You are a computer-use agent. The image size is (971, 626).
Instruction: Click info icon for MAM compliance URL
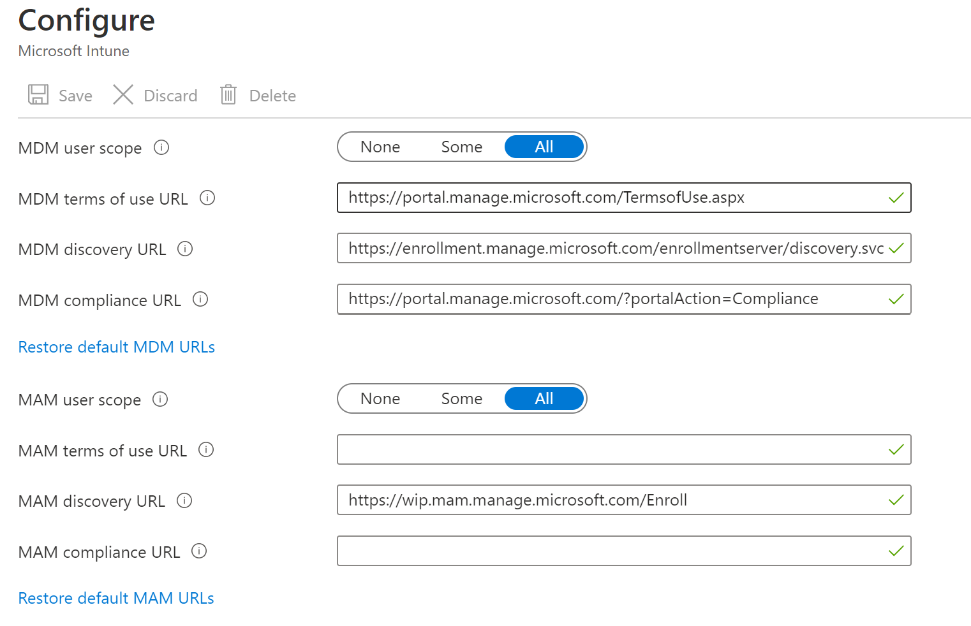pos(199,551)
